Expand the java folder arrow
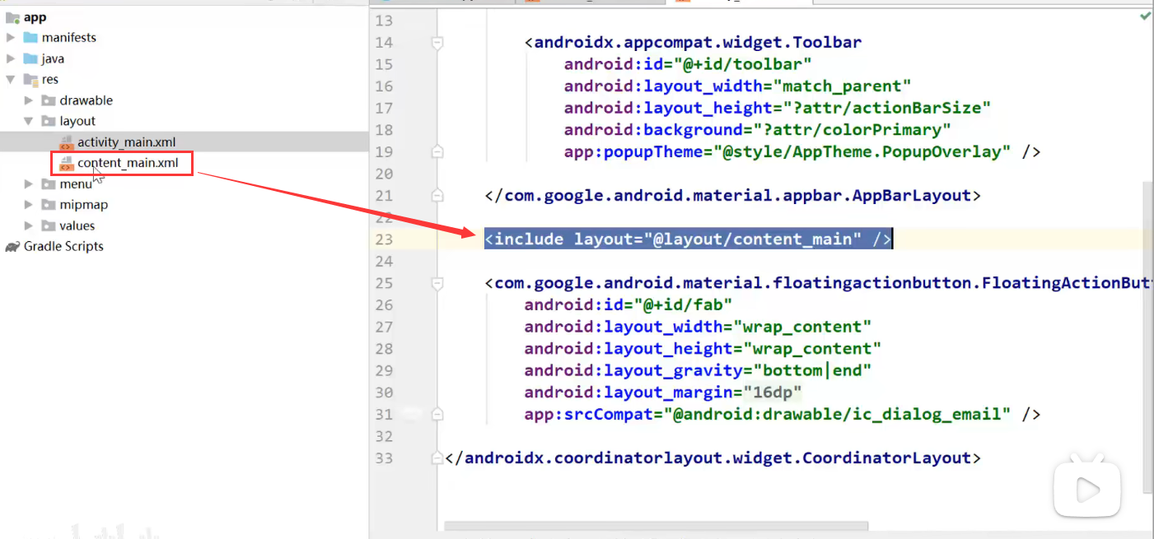This screenshot has height=539, width=1154. tap(11, 58)
